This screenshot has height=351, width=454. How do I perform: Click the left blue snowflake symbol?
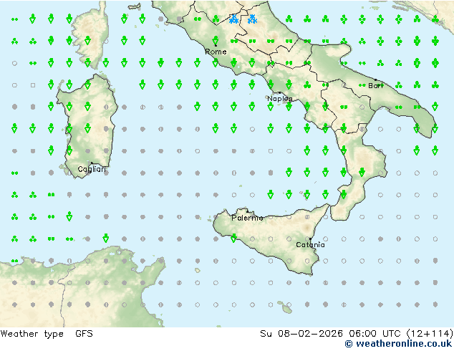point(233,19)
